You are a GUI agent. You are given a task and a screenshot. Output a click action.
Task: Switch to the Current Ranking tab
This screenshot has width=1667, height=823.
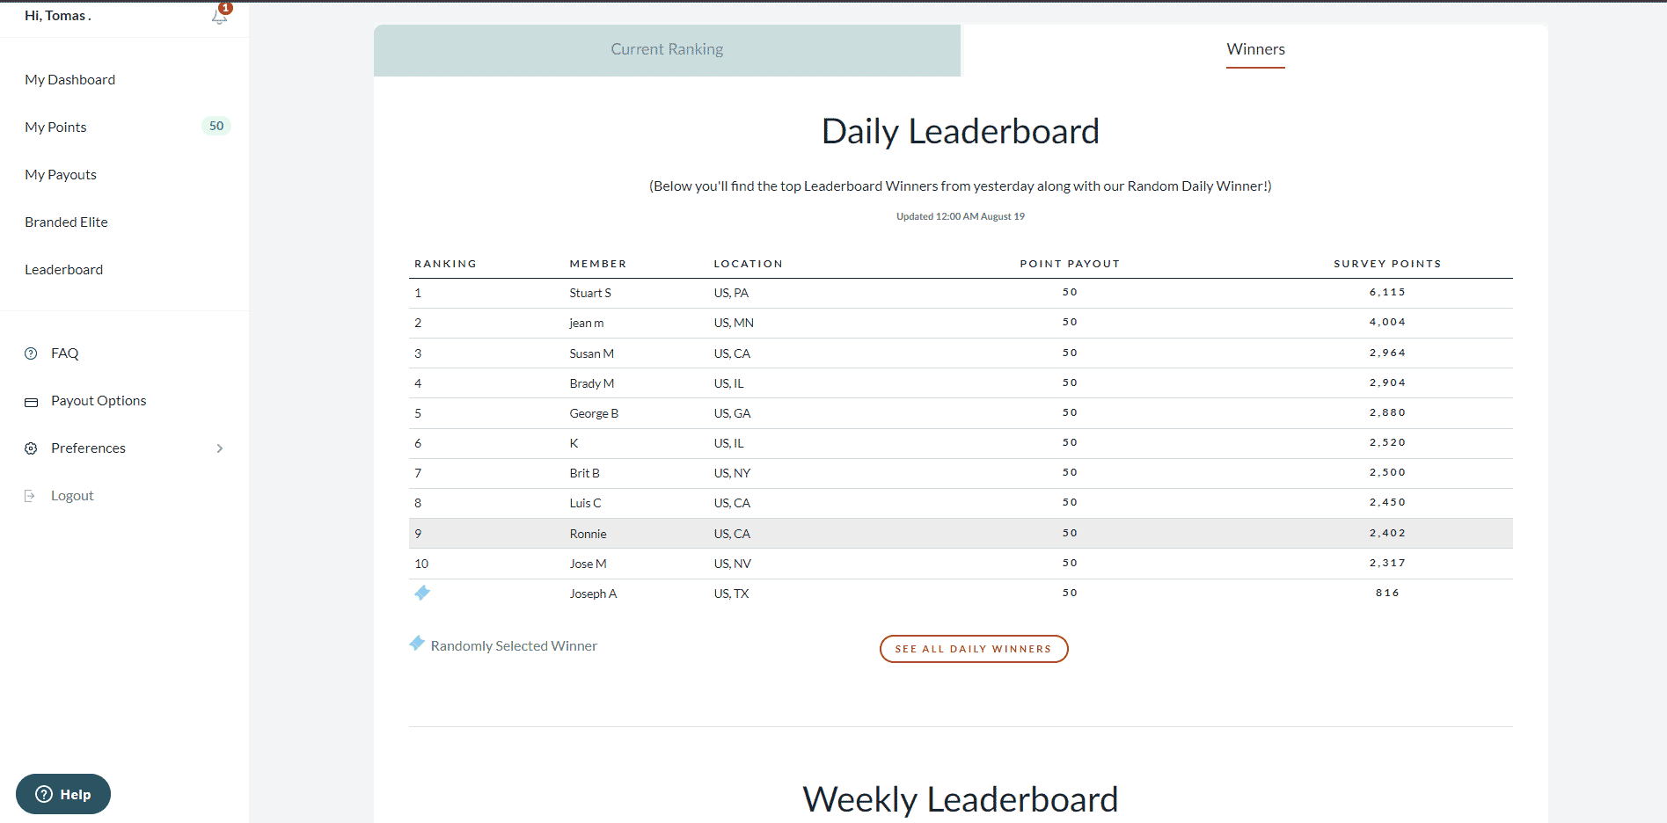point(667,50)
